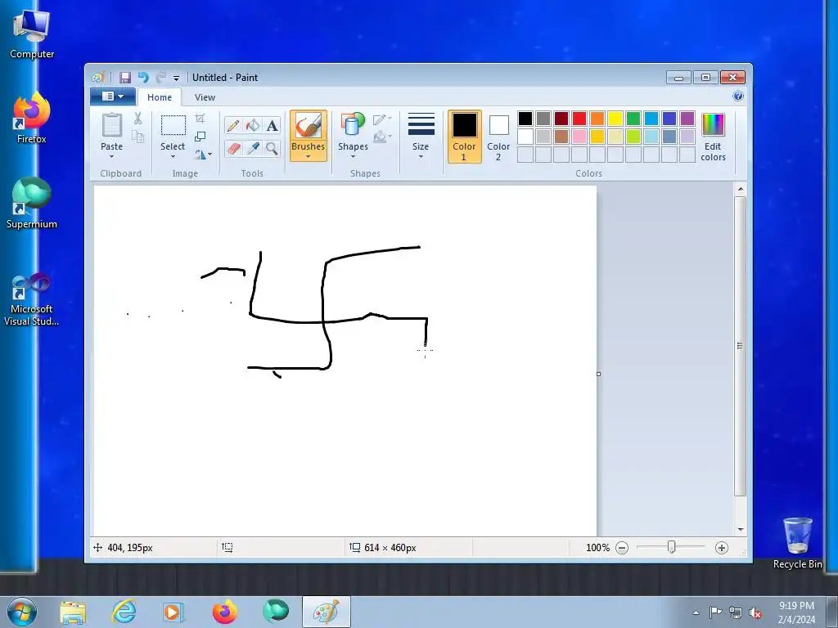
Task: Open Firefox from the taskbar
Action: click(224, 612)
